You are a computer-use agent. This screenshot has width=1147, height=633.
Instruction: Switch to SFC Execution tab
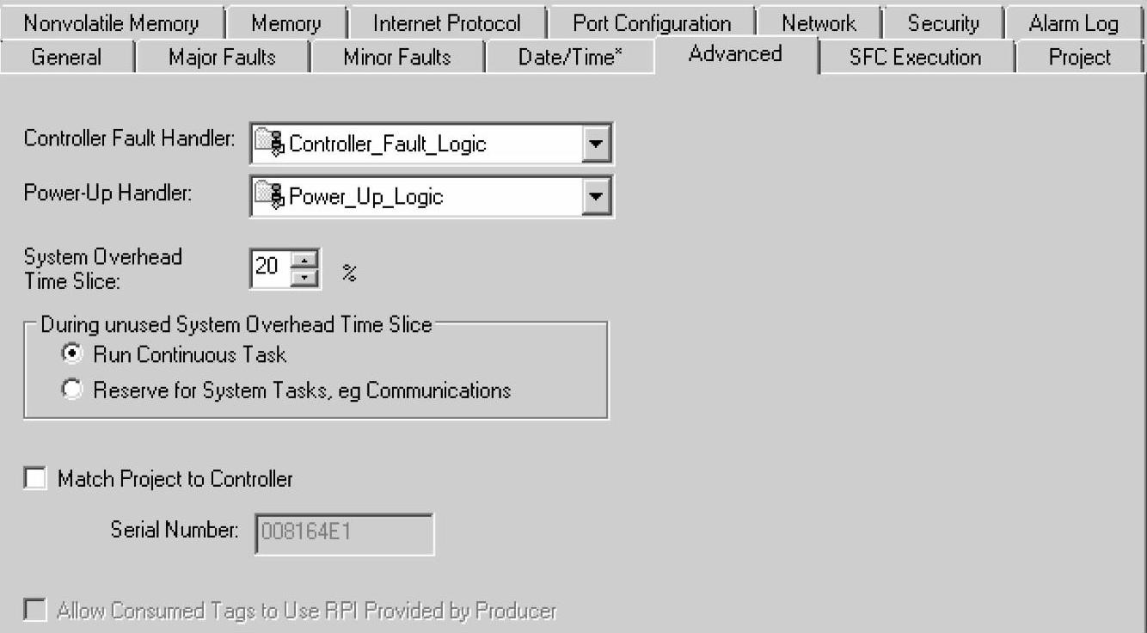point(915,58)
